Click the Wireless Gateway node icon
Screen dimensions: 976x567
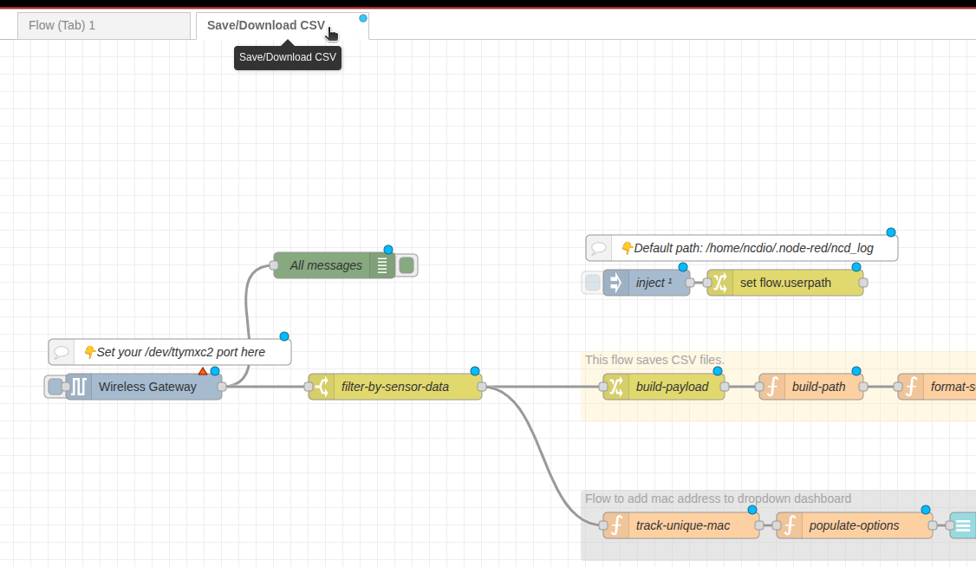[x=79, y=387]
